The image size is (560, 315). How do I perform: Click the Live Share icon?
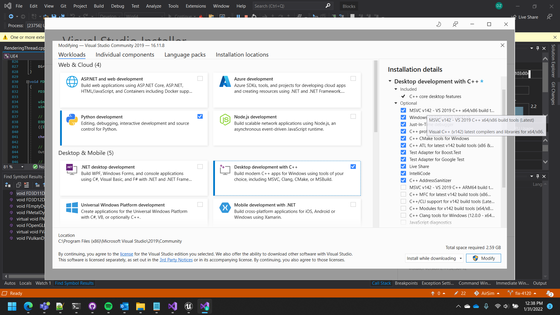[x=514, y=17]
